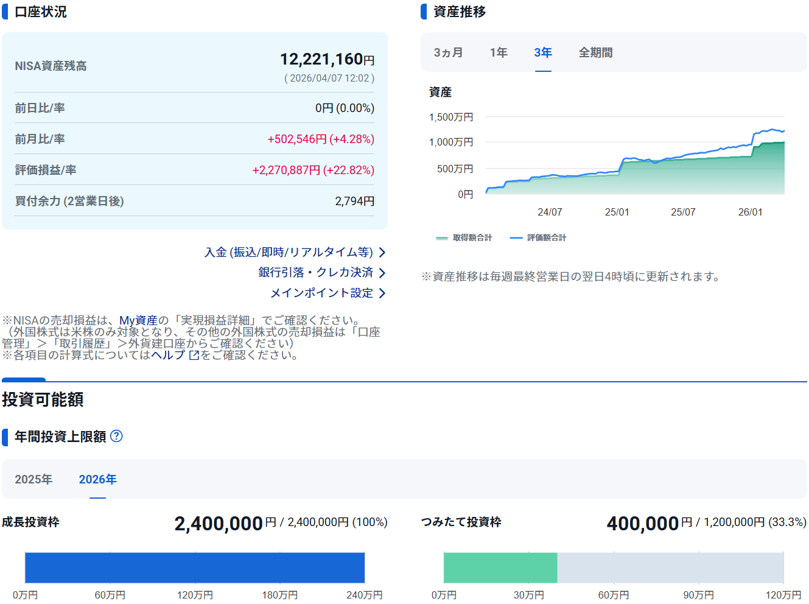
Task: Show 全期間 asset history
Action: click(595, 53)
